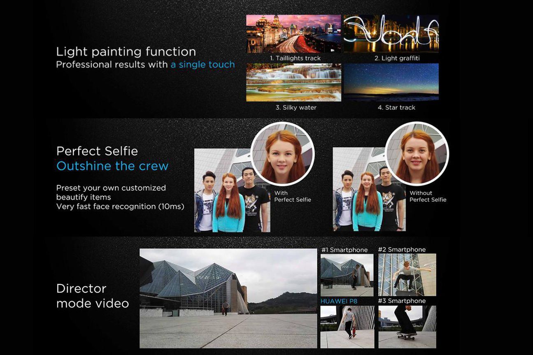This screenshot has width=533, height=355.
Task: Click the 'Perfect Selfie' heading
Action: (97, 151)
